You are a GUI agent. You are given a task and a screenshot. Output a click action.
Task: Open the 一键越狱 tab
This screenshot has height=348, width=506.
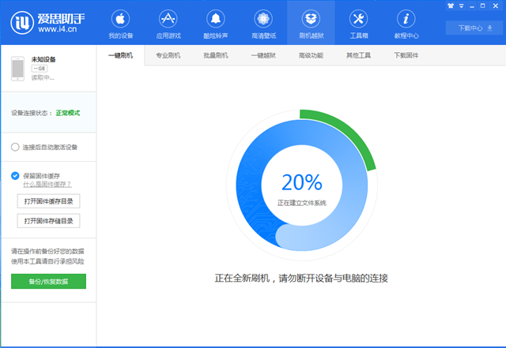pos(262,55)
